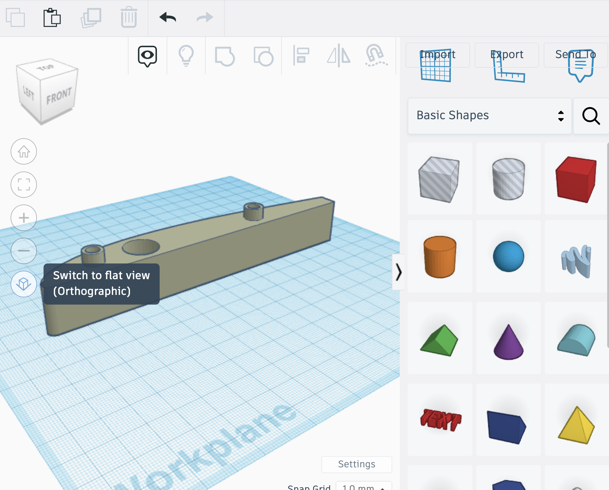
Task: Click the TOP face of view cube
Action: point(46,68)
